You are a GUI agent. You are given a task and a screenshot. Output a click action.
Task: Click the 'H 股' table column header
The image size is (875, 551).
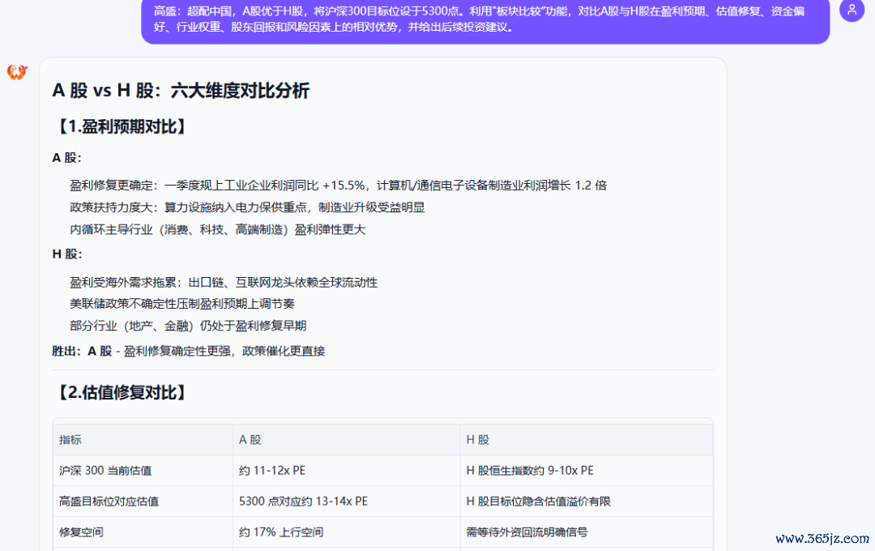(587, 440)
